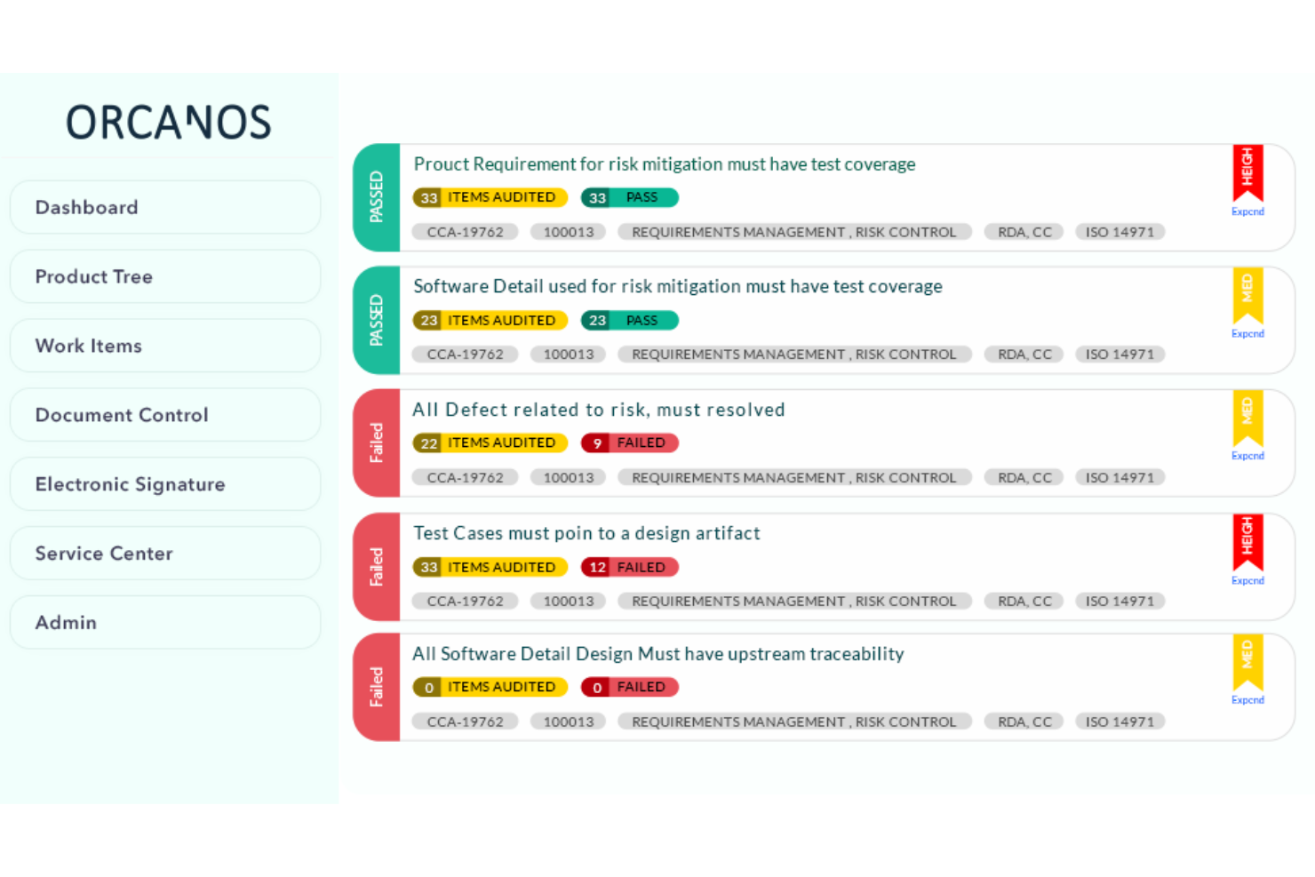Screen dimensions: 1315x877
Task: Click the ISO 14971 tag on first card
Action: pos(1120,231)
